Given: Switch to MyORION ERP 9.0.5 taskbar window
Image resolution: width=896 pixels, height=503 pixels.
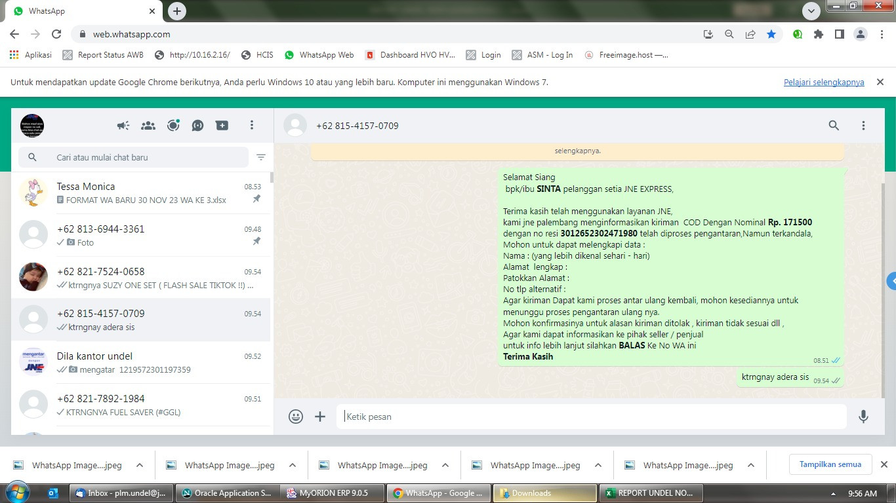Looking at the screenshot, I should (x=333, y=493).
